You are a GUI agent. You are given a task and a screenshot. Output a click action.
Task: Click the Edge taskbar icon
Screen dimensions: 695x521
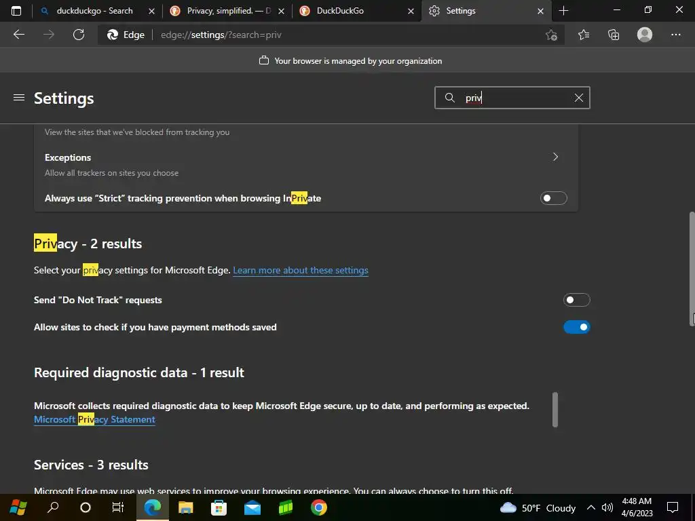pyautogui.click(x=152, y=507)
